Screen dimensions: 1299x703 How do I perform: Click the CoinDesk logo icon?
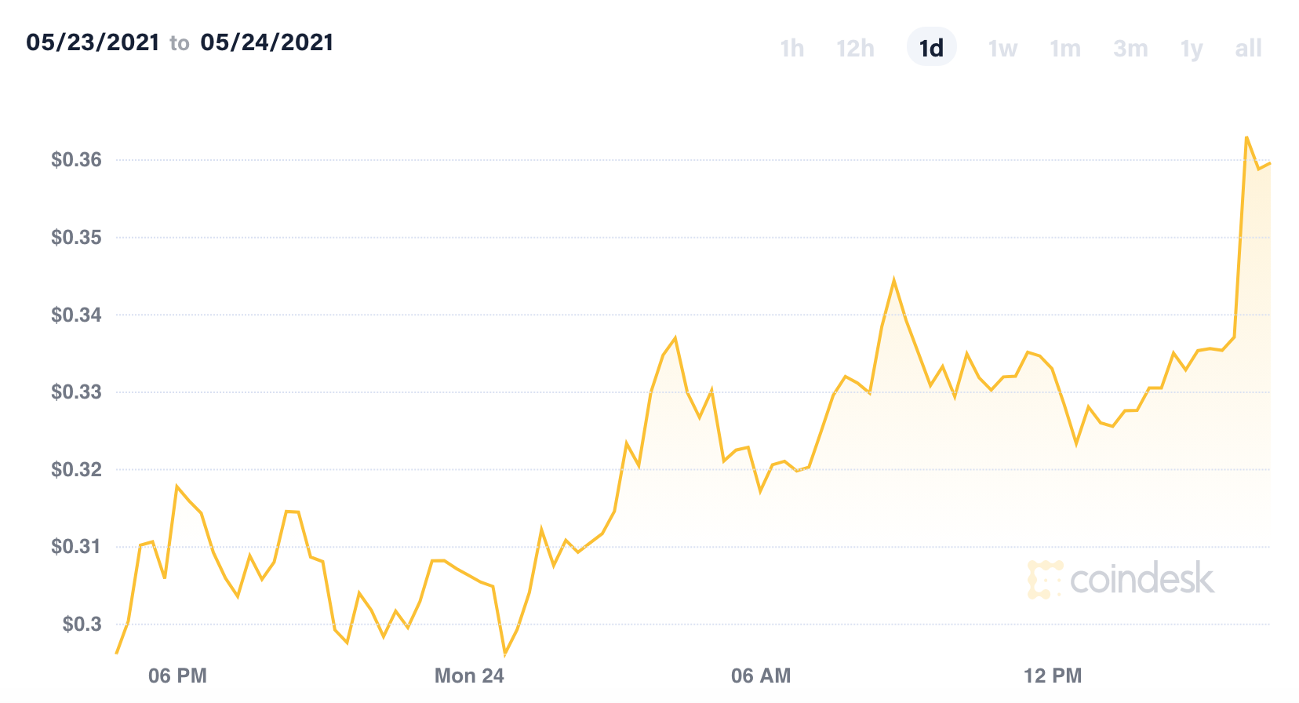click(x=1046, y=581)
